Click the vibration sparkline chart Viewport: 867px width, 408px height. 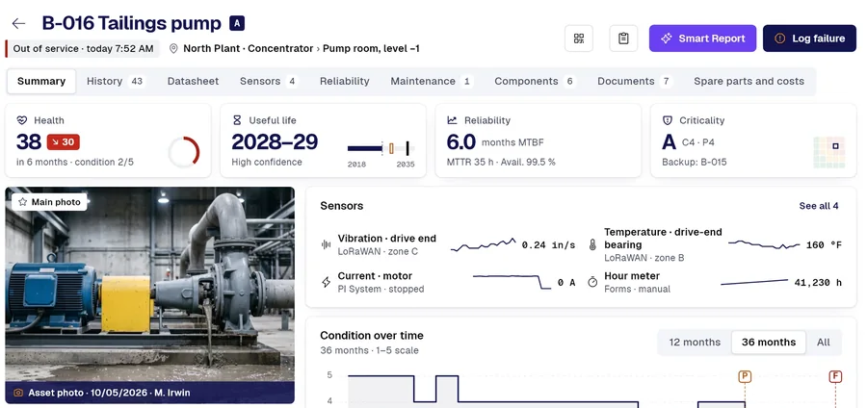pyautogui.click(x=484, y=245)
